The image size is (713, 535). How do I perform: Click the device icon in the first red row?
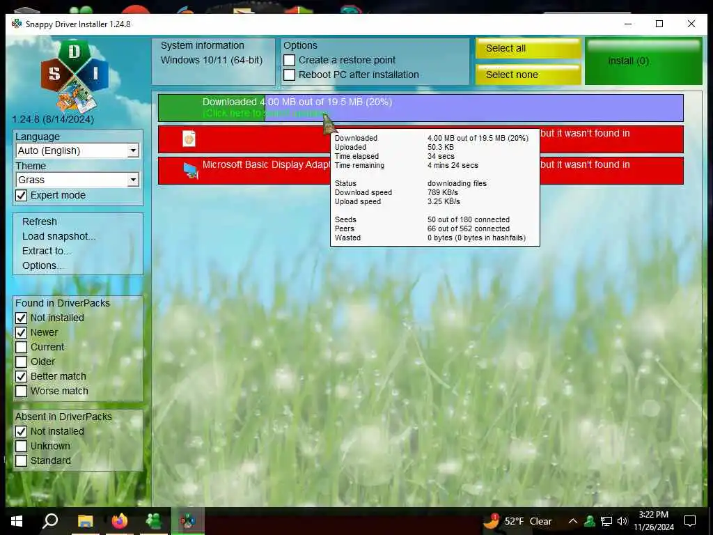point(189,139)
